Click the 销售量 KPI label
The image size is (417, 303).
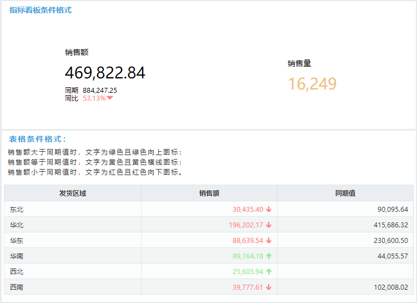coord(299,63)
